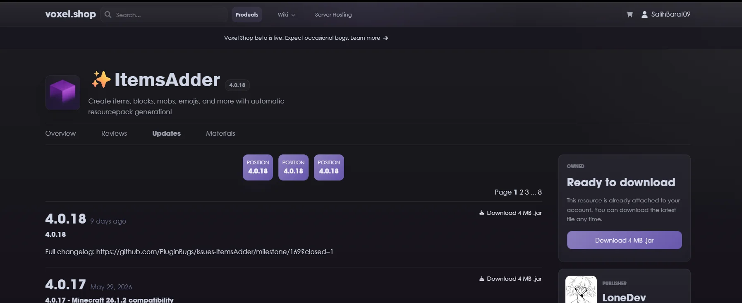The width and height of the screenshot is (742, 303).
Task: Select the Updates tab
Action: 167,133
